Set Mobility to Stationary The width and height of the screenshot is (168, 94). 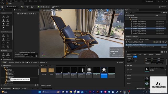point(154,63)
